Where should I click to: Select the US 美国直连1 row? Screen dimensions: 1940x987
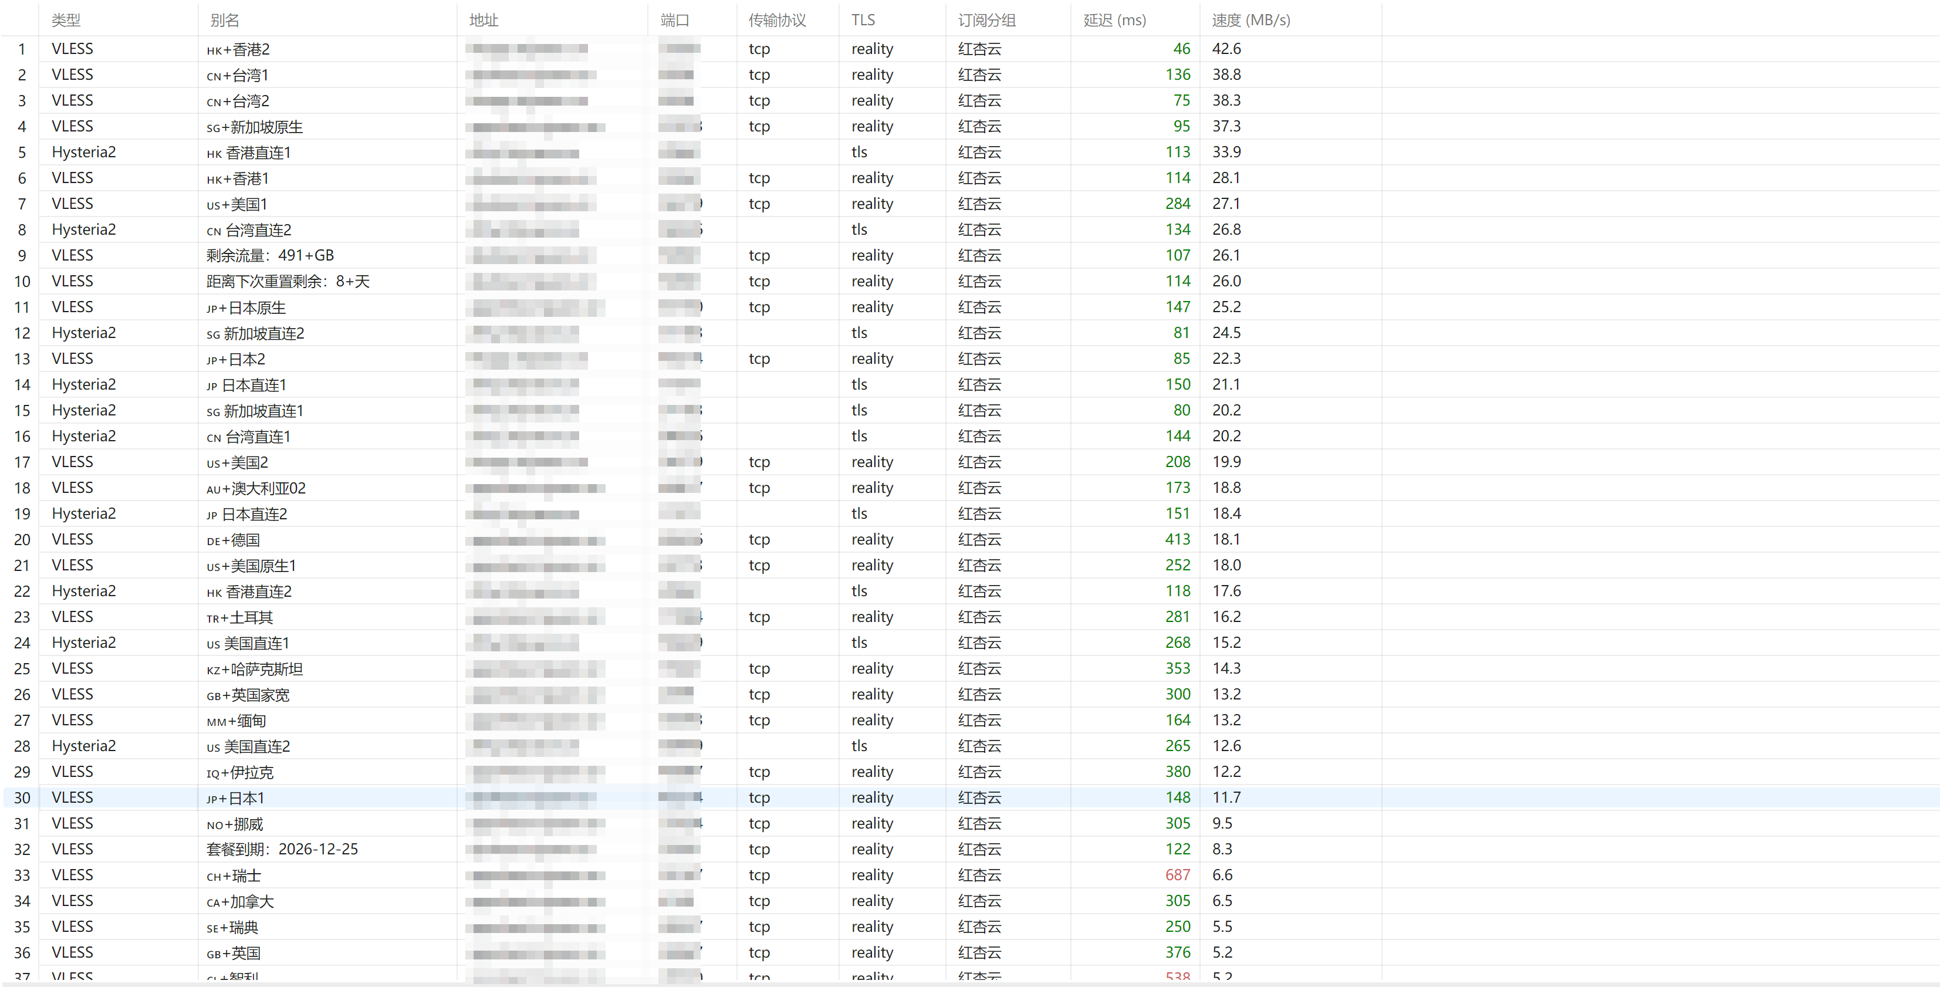970,643
